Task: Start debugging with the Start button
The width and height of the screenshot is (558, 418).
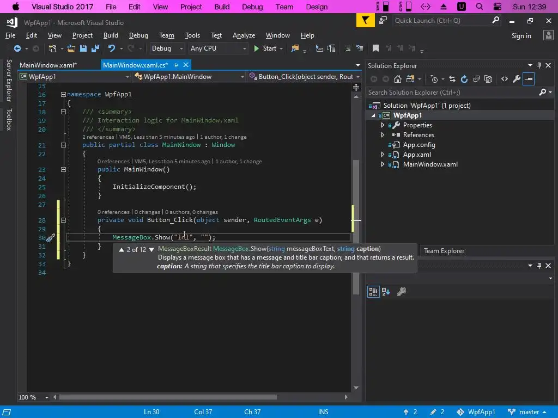Action: point(265,48)
